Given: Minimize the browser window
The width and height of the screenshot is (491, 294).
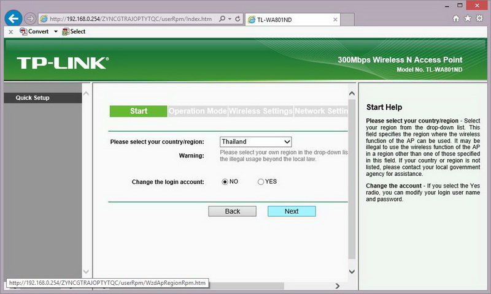Looking at the screenshot, I should (x=447, y=6).
